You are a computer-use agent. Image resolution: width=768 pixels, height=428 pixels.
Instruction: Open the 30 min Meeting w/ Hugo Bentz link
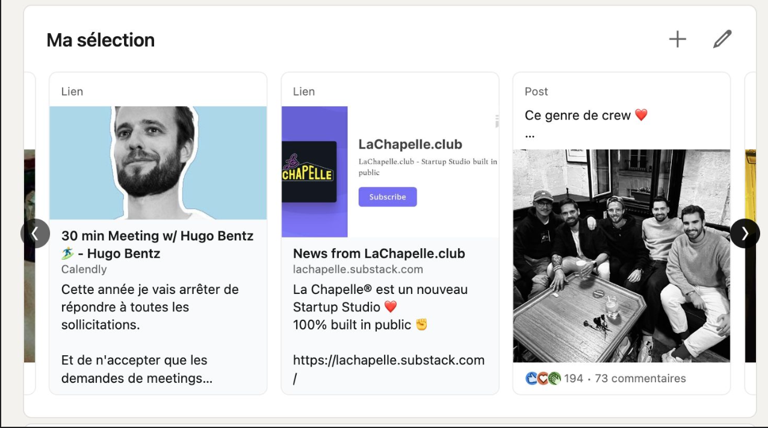coord(158,245)
